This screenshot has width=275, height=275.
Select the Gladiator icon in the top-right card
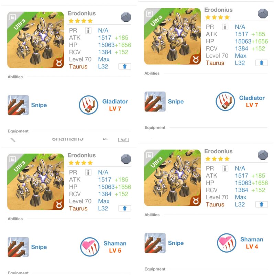225,101
